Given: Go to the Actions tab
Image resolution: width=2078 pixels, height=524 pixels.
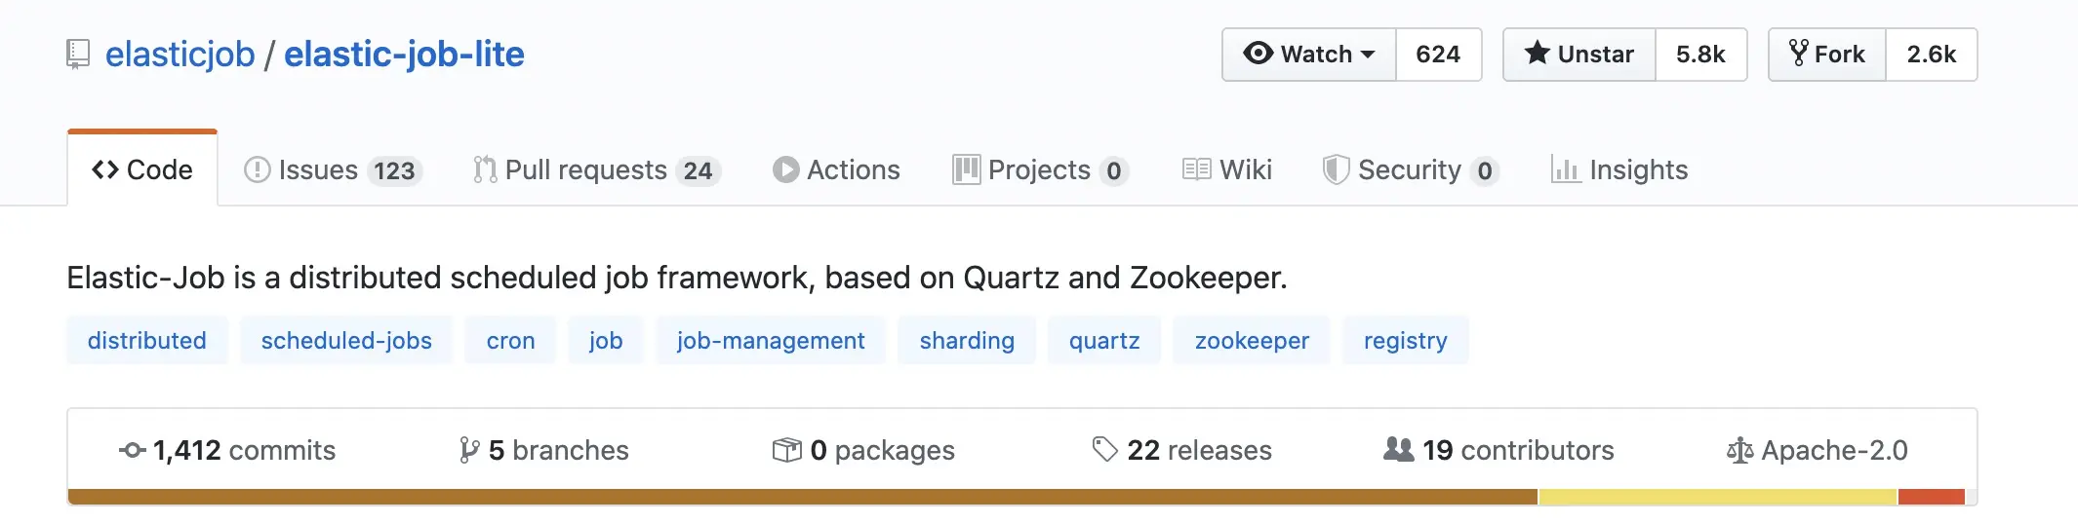Looking at the screenshot, I should point(836,170).
